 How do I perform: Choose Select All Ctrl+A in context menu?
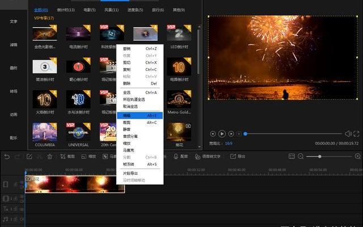pos(140,93)
